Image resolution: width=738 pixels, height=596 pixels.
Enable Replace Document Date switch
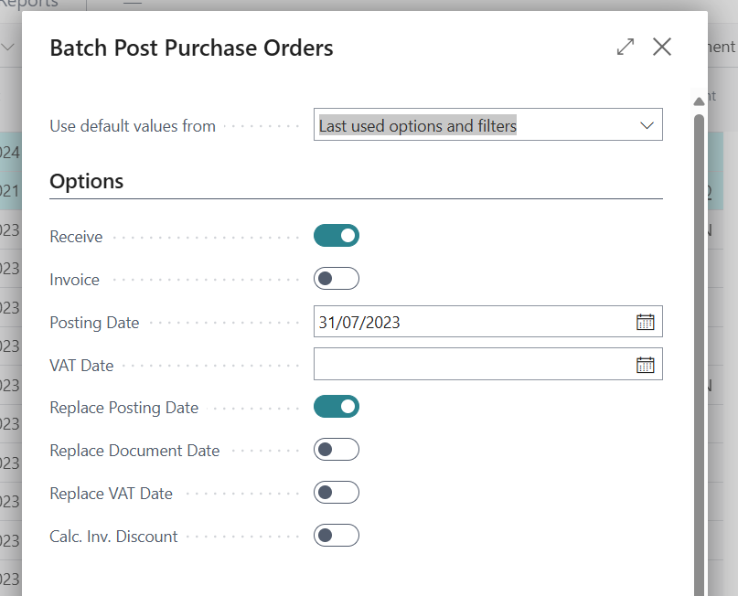click(337, 450)
